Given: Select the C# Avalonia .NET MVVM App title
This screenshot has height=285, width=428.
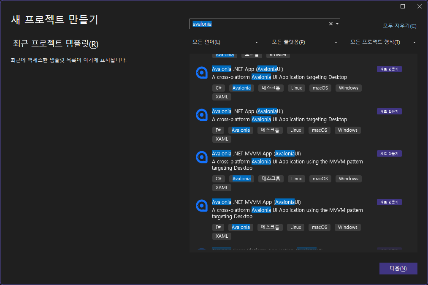Looking at the screenshot, I should pyautogui.click(x=256, y=154).
